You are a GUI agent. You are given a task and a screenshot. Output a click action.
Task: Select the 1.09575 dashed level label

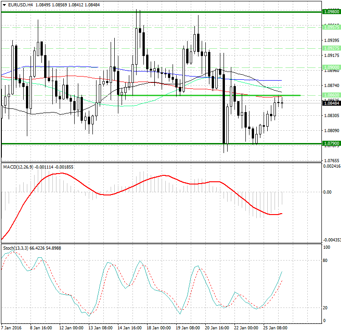click(331, 27)
